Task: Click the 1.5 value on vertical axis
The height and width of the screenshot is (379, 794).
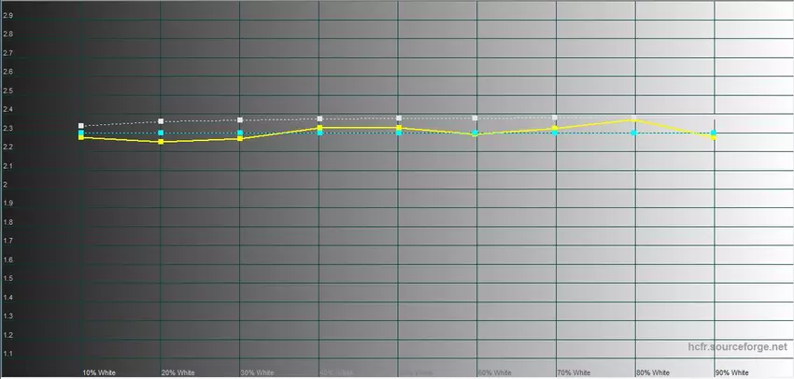Action: tap(8, 278)
